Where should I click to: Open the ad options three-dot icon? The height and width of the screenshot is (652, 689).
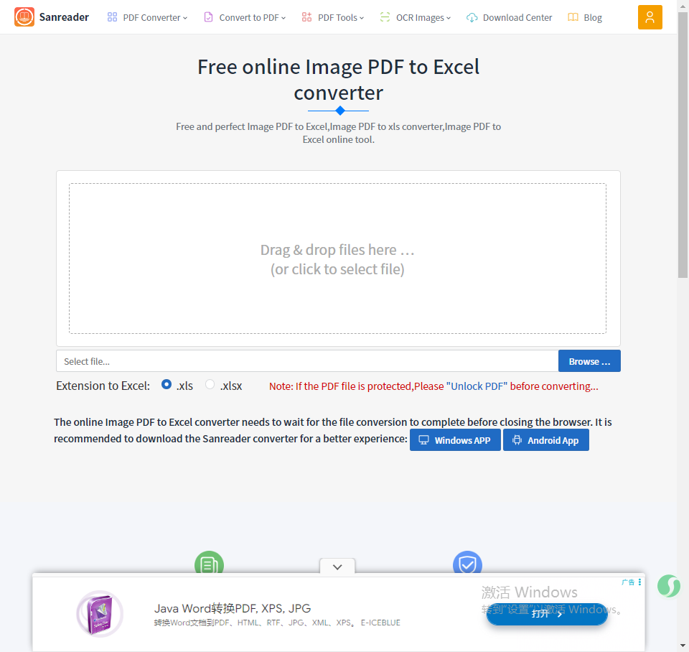click(x=639, y=582)
